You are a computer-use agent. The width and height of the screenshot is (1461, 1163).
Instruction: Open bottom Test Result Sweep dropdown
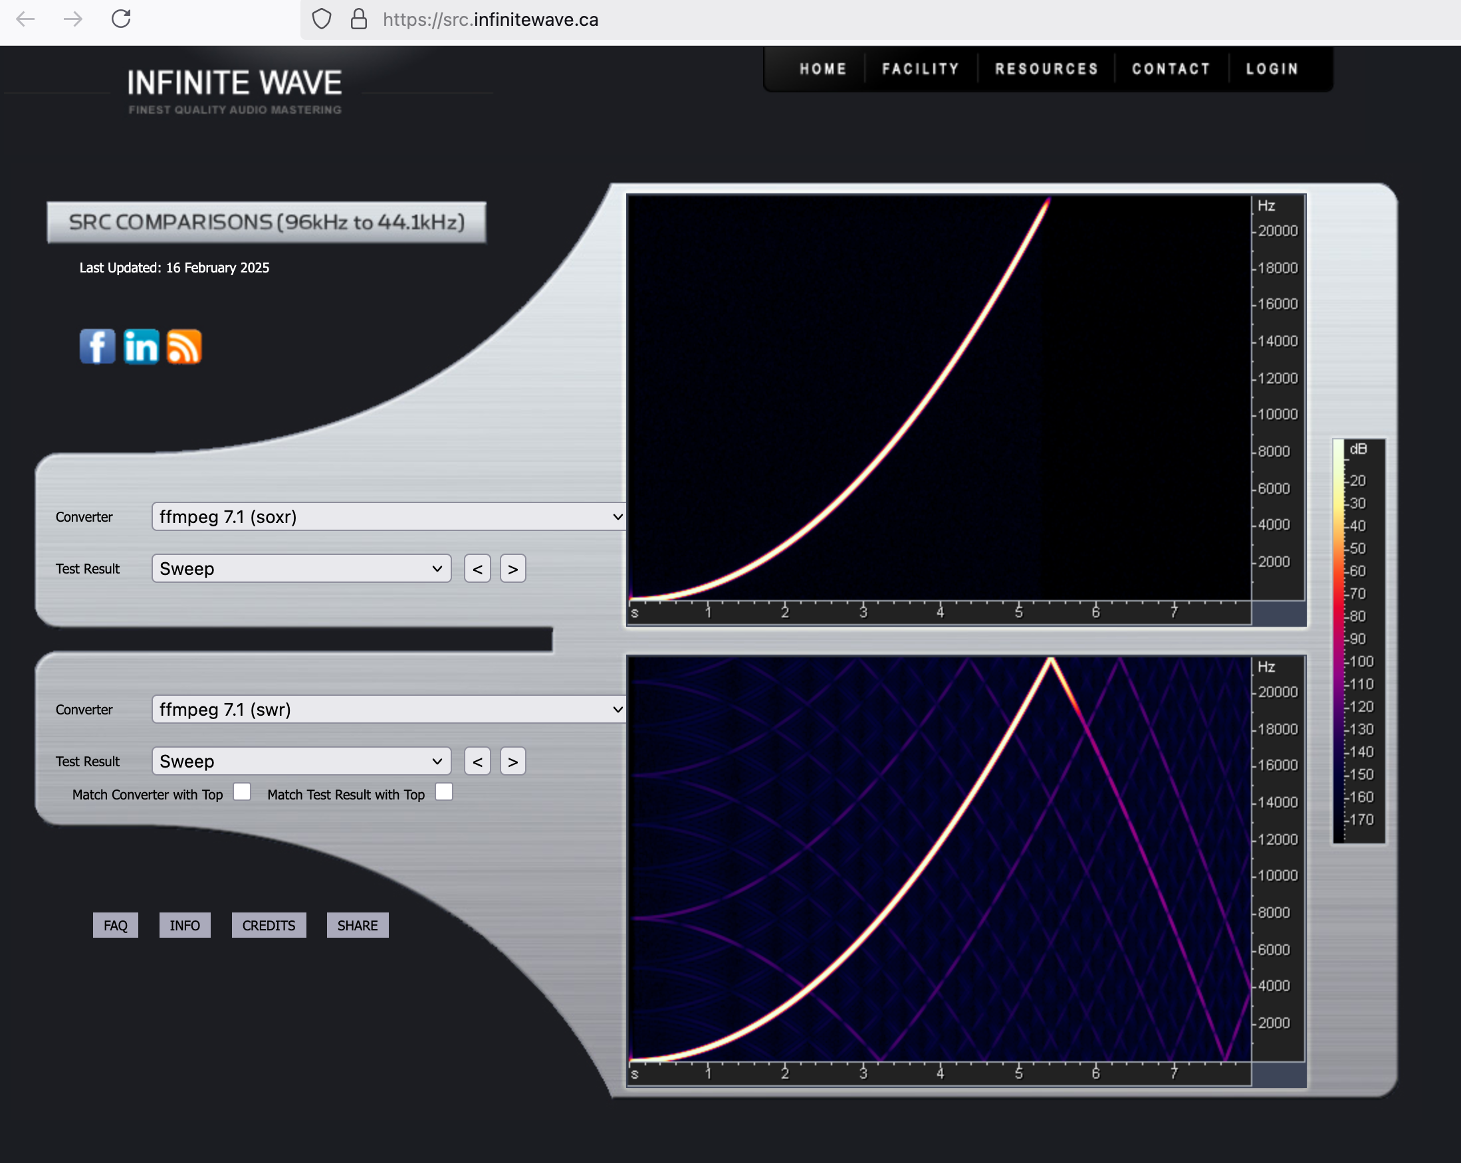click(302, 762)
